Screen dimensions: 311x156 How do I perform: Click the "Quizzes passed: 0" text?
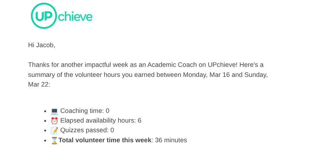pos(87,130)
